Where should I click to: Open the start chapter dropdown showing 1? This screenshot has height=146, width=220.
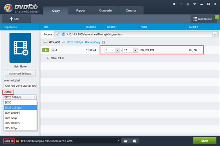(117, 50)
